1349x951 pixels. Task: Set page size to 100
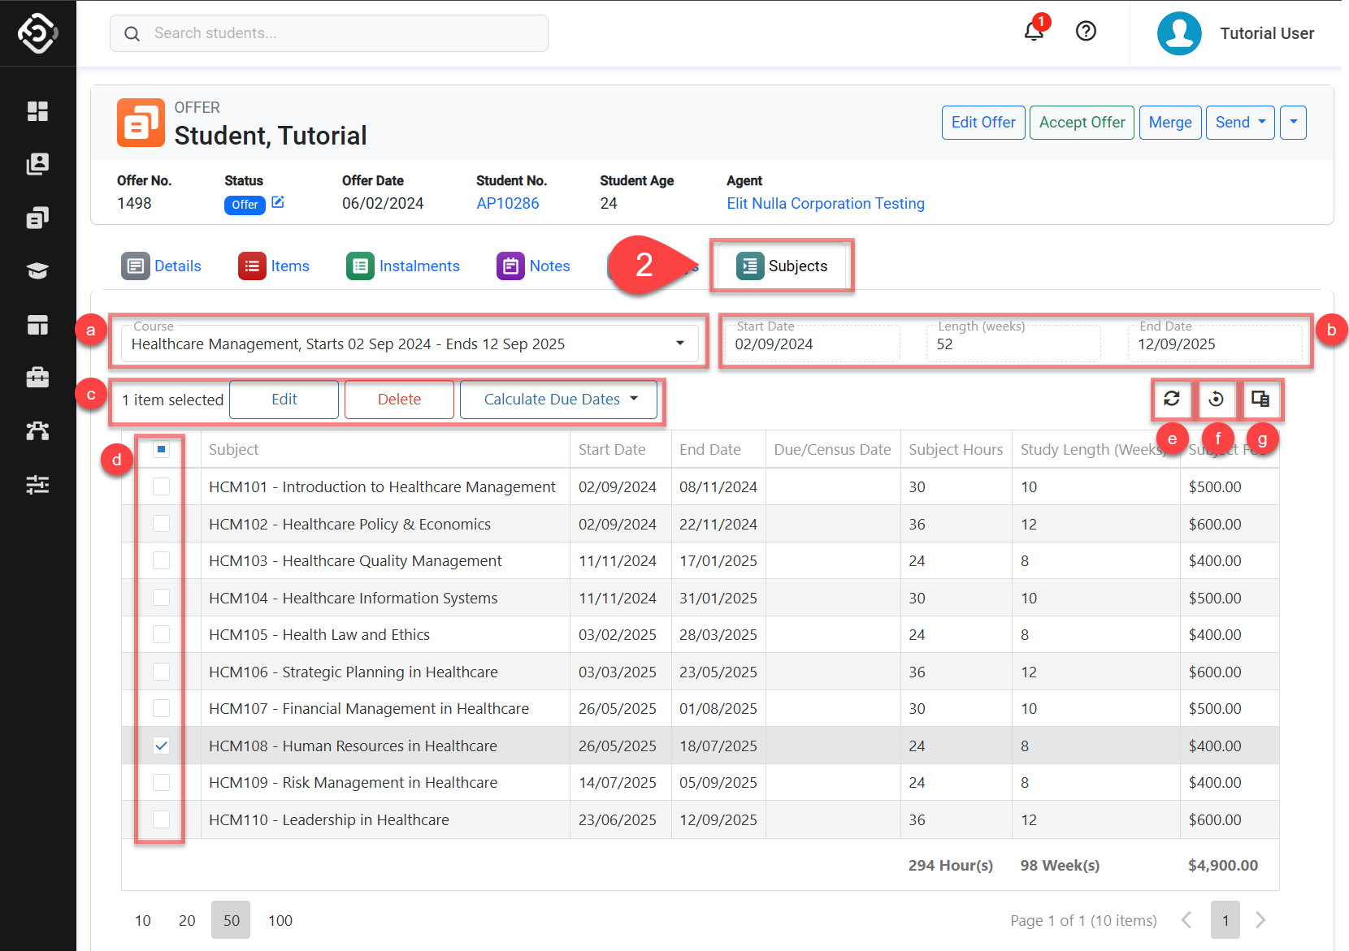point(280,920)
